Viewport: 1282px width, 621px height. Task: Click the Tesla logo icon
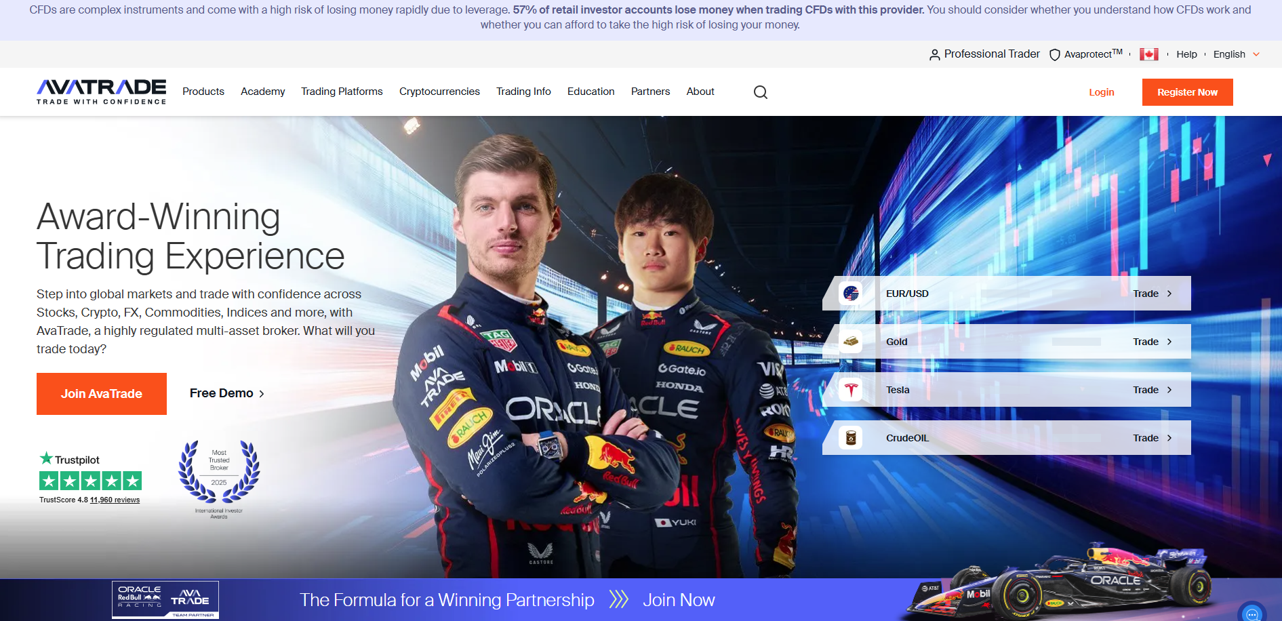tap(851, 390)
